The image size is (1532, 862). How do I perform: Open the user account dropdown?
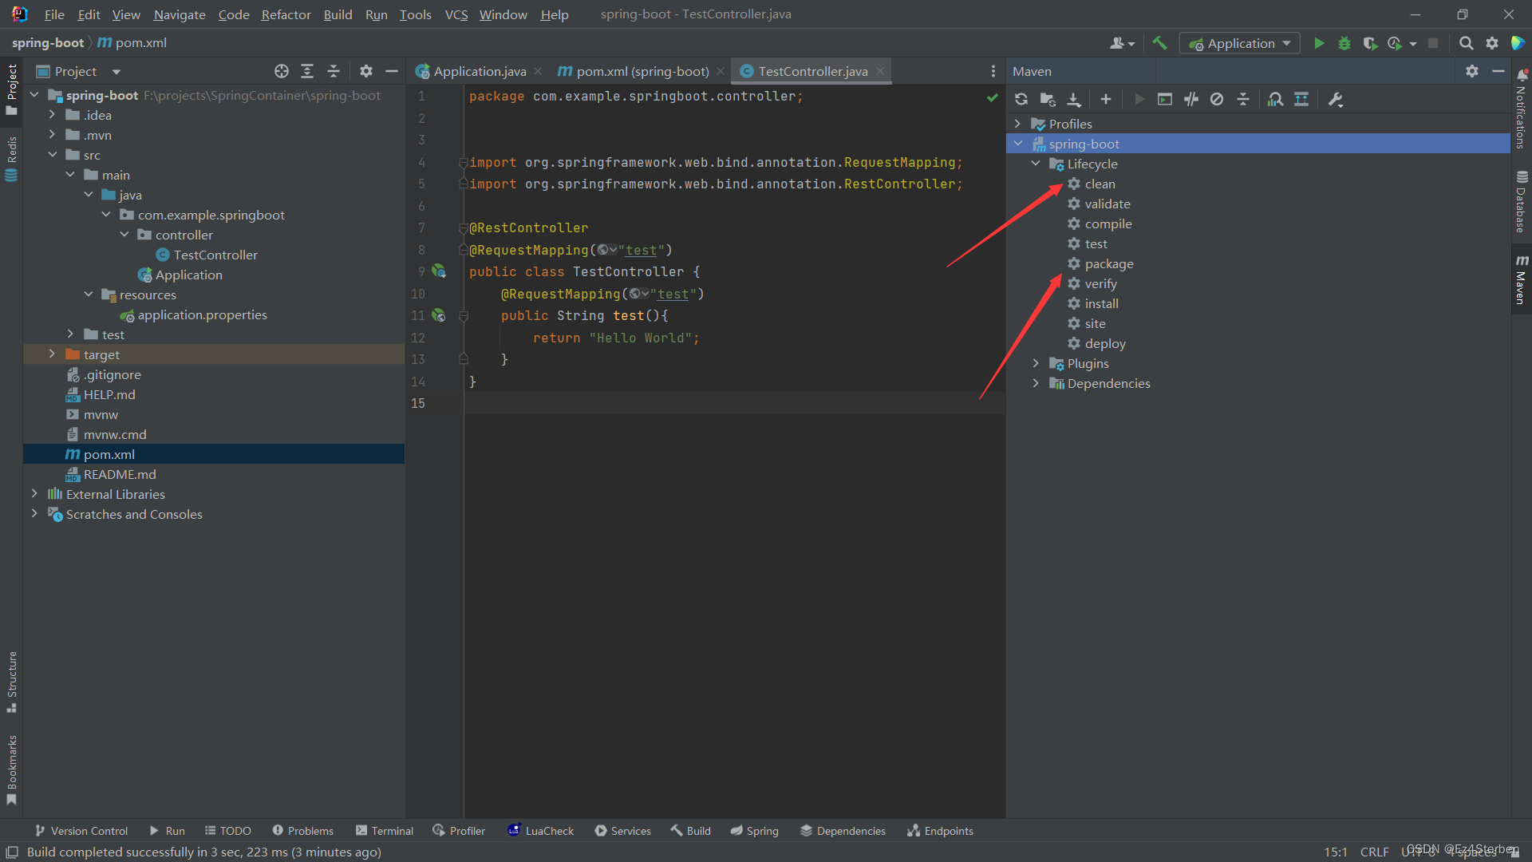1122,43
